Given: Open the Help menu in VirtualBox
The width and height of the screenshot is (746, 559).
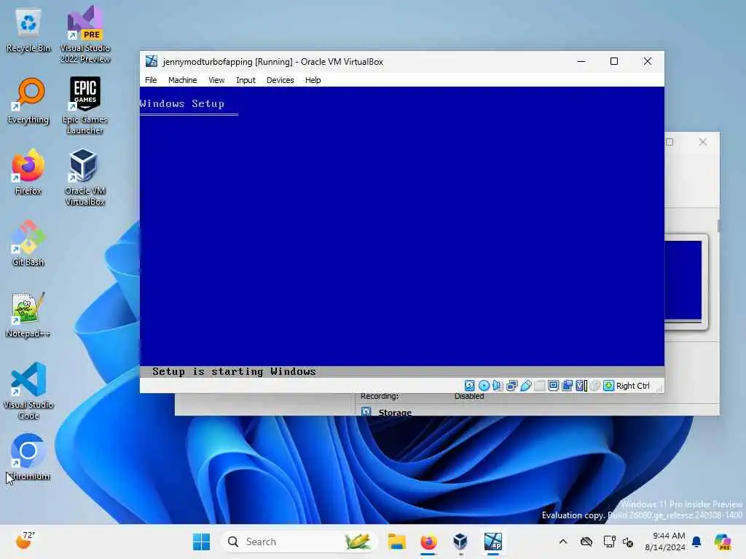Looking at the screenshot, I should coord(313,80).
